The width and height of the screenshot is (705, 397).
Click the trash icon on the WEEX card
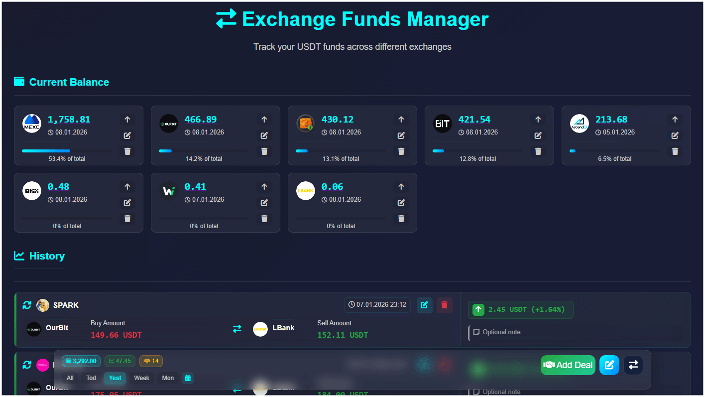point(264,218)
